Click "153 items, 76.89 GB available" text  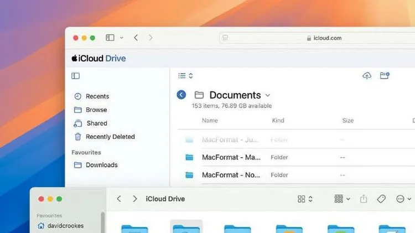(x=232, y=106)
